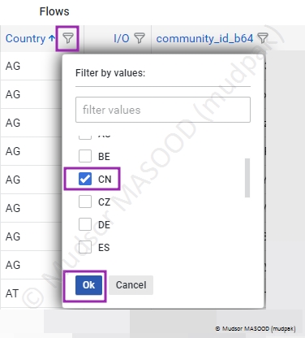
Task: Select the community_id_b64 column header
Action: (204, 38)
